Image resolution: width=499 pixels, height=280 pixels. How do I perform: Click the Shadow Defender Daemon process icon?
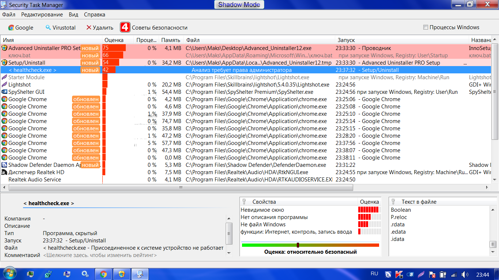(4, 165)
